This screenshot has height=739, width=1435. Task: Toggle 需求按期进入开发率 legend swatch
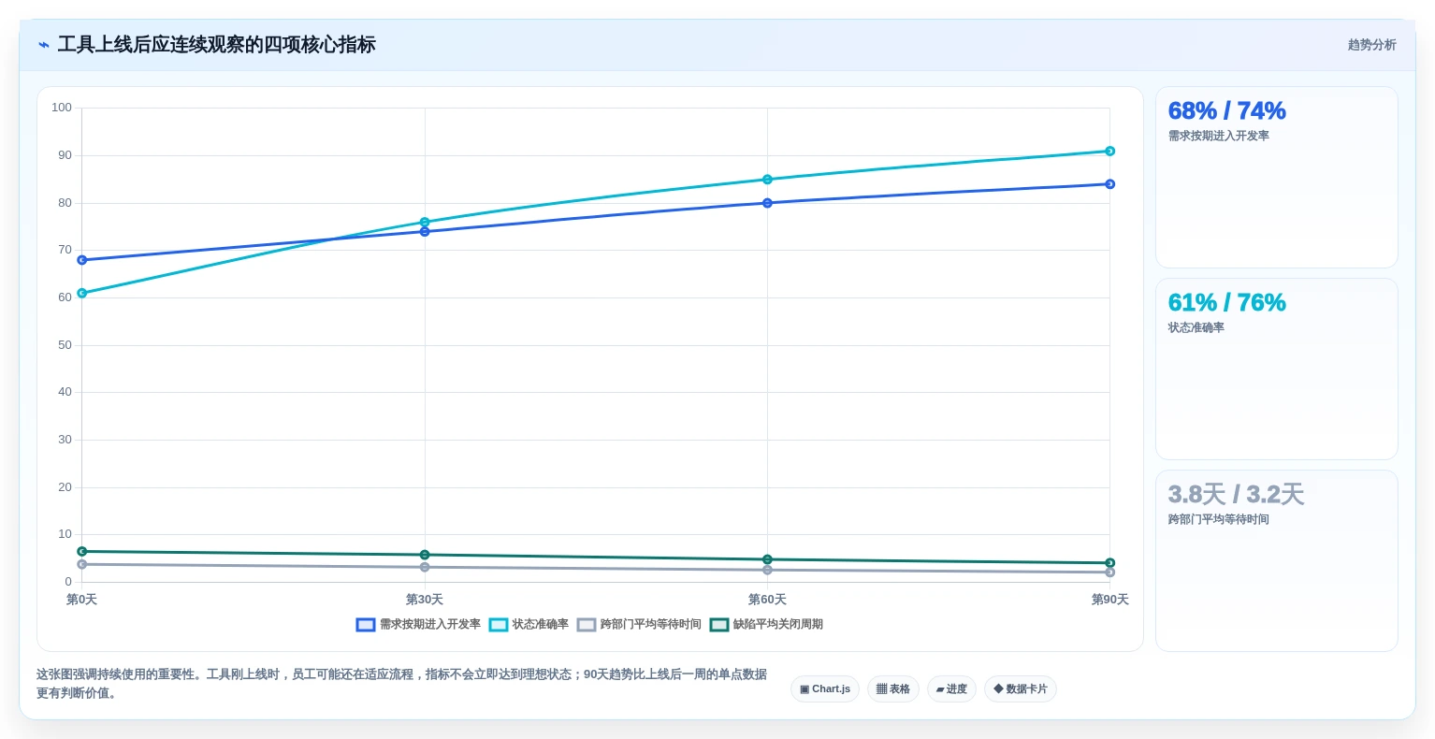click(366, 625)
